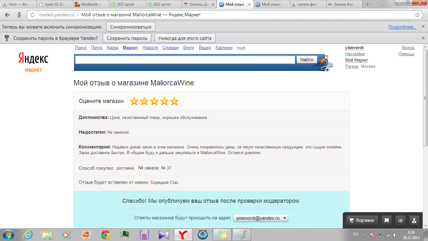Click the browser address bar
The width and height of the screenshot is (428, 241).
[x=225, y=15]
